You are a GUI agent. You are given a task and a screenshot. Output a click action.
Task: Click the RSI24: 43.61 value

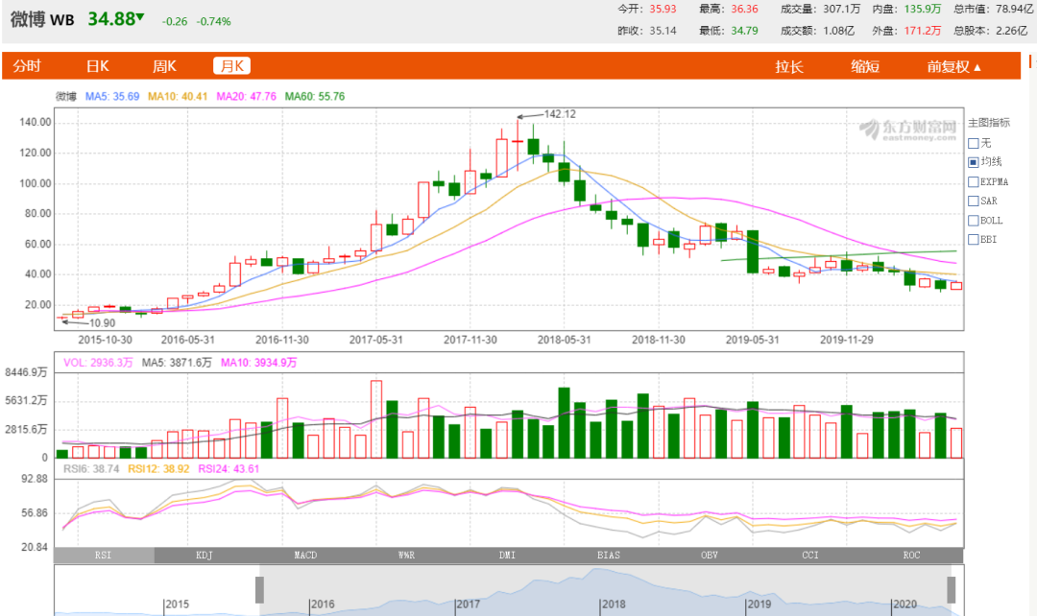[229, 469]
